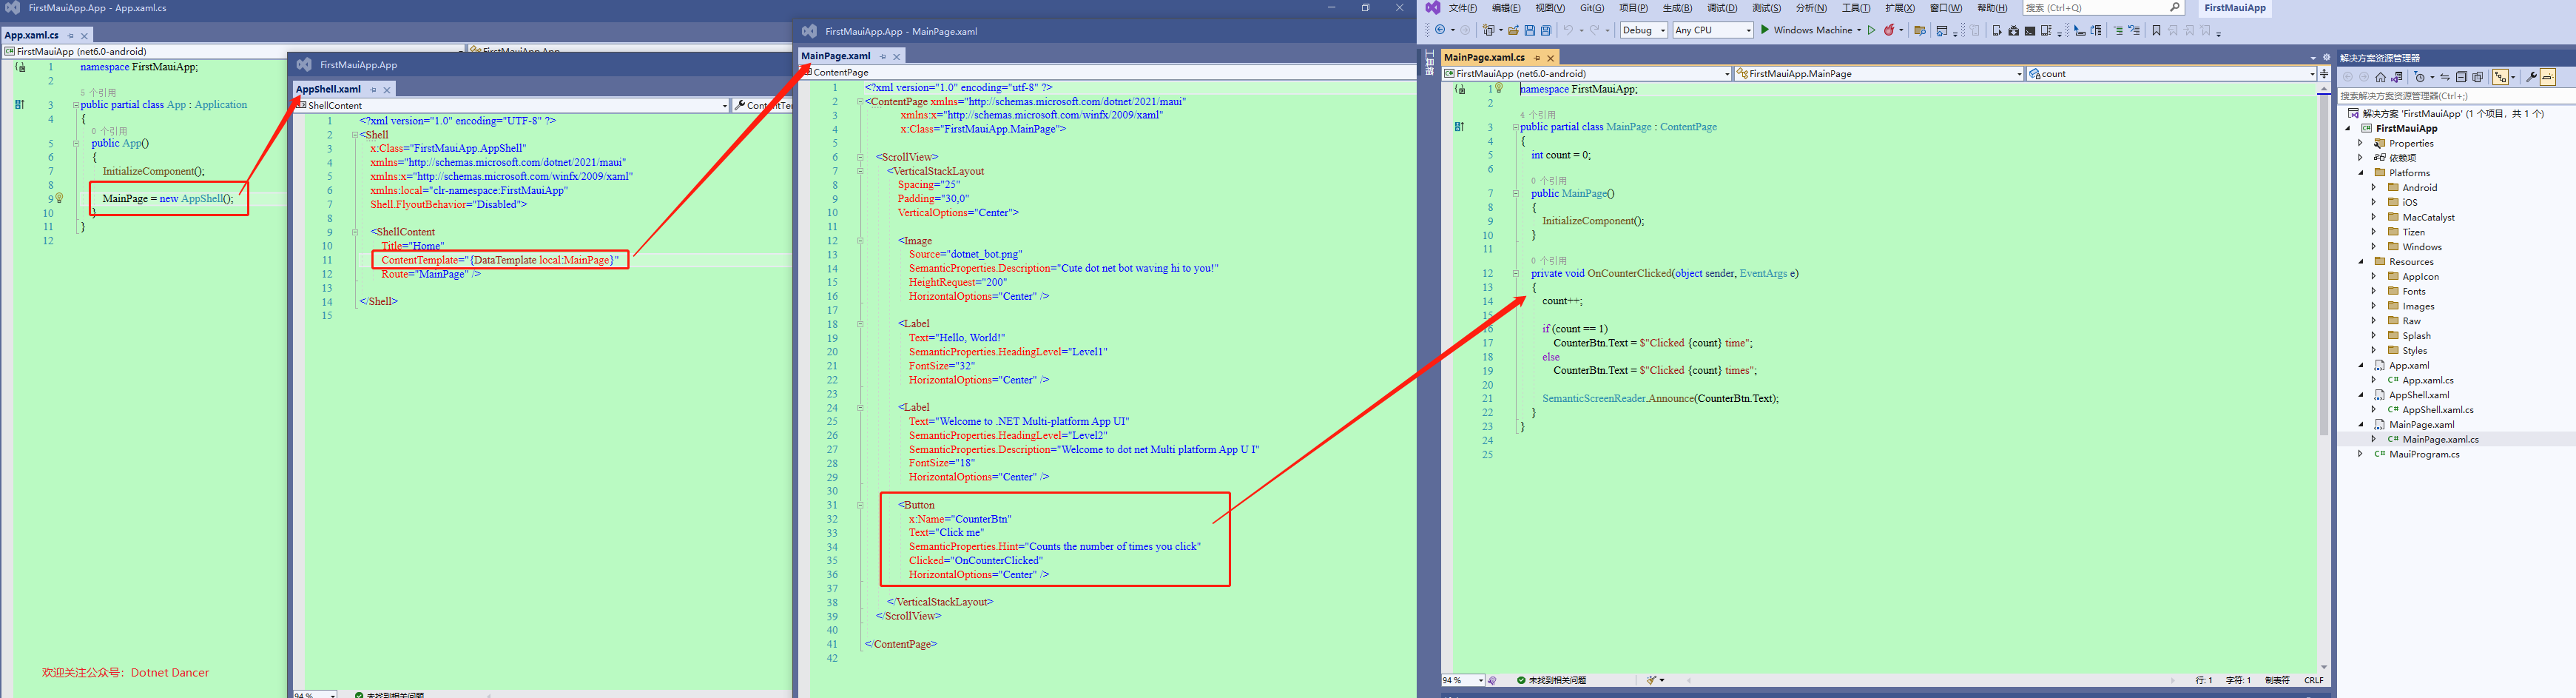Click the MainPage.xaml.cs vertical scrollbar
The width and height of the screenshot is (2576, 698).
click(x=2323, y=378)
